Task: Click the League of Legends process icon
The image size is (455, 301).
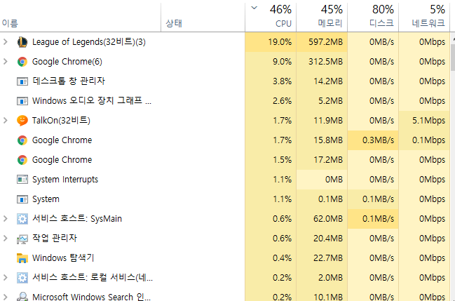Action: [x=22, y=42]
